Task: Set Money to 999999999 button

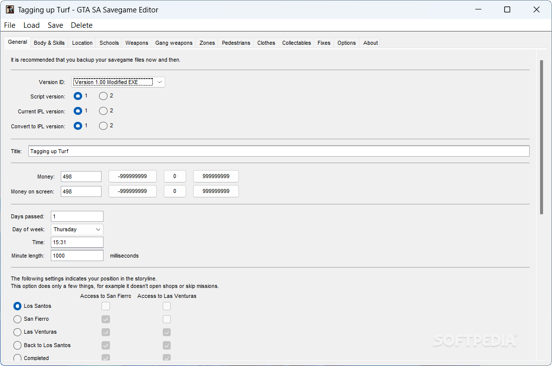Action: 216,176
